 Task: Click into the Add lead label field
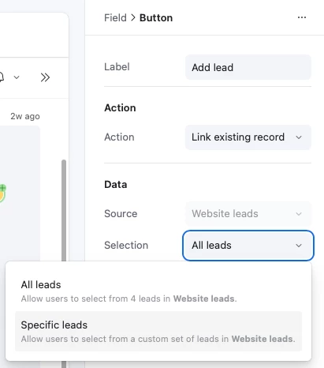click(248, 67)
